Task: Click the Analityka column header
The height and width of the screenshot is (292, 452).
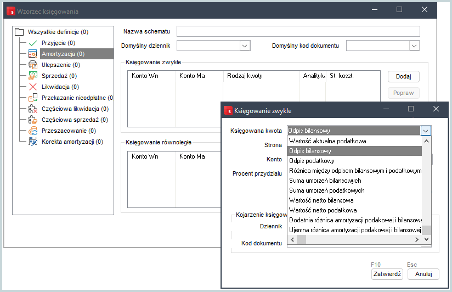Action: (x=314, y=76)
